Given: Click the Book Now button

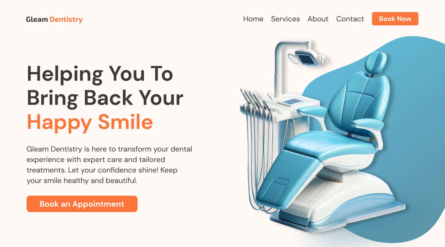Looking at the screenshot, I should point(395,19).
